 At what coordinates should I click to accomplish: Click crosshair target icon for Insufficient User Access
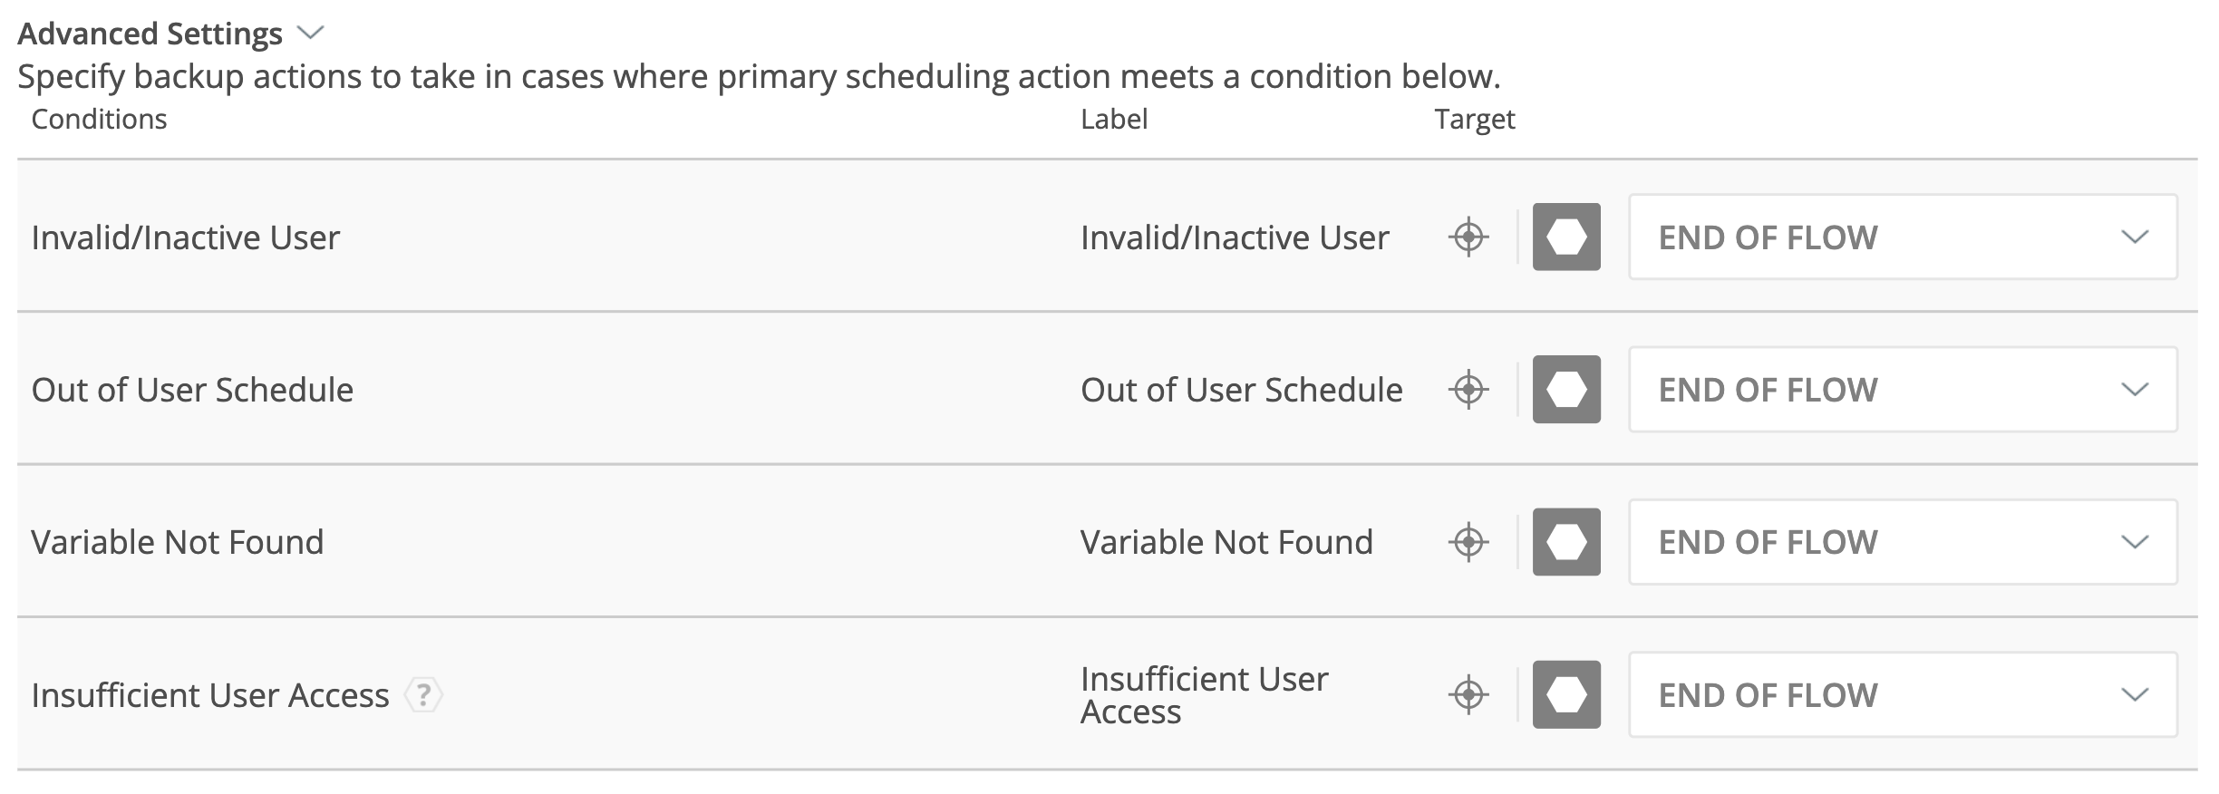click(1468, 695)
